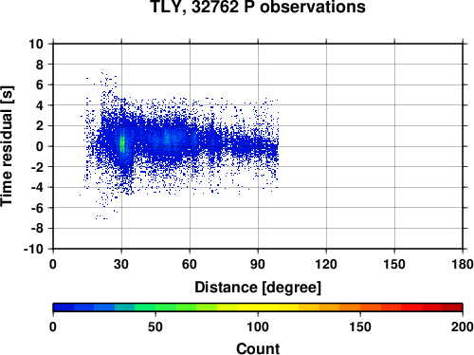Select y-axis tick label "10"
This screenshot has width=474, height=355.
tap(36, 44)
